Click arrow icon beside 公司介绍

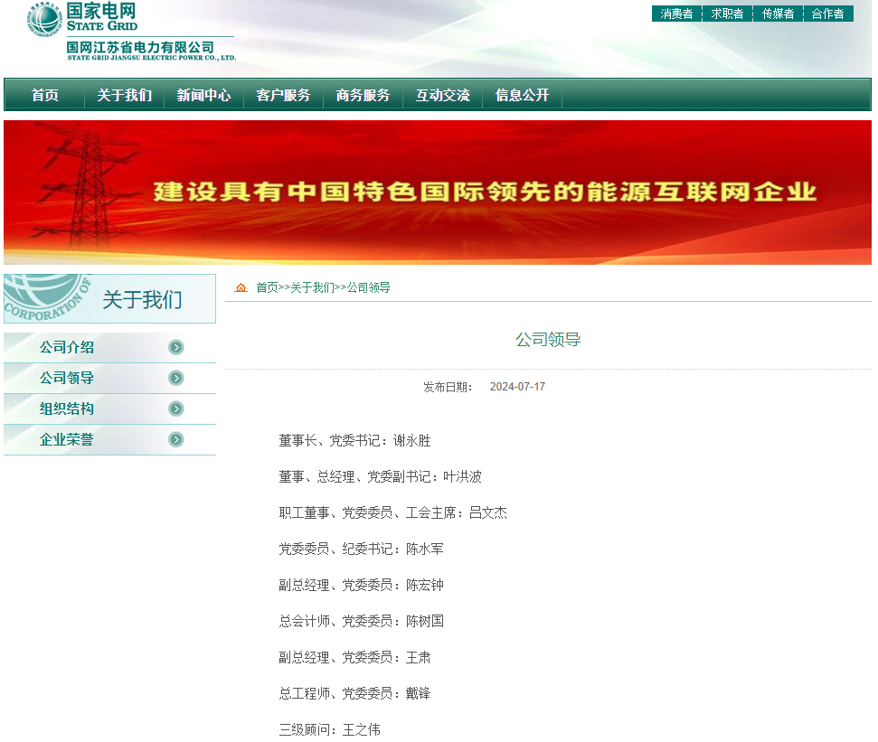coord(176,348)
